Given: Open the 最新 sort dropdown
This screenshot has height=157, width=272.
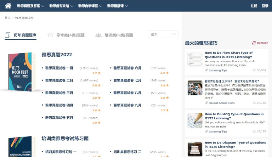Looking at the screenshot, I should tap(163, 34).
